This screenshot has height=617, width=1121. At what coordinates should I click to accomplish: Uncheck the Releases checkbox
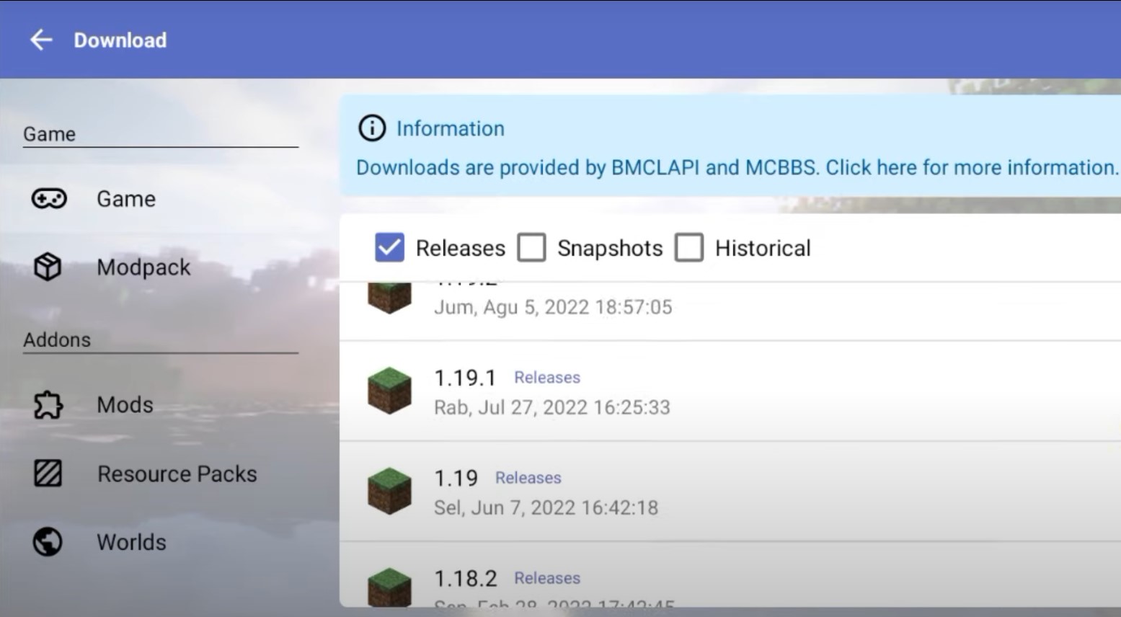click(x=389, y=247)
